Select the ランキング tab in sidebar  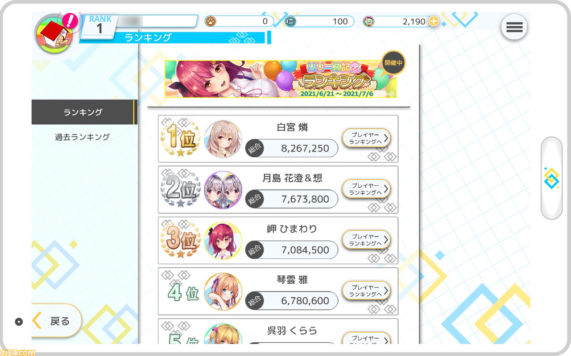pyautogui.click(x=83, y=112)
